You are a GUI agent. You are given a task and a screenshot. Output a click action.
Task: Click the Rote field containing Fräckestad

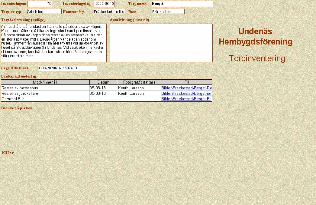pyautogui.click(x=168, y=12)
